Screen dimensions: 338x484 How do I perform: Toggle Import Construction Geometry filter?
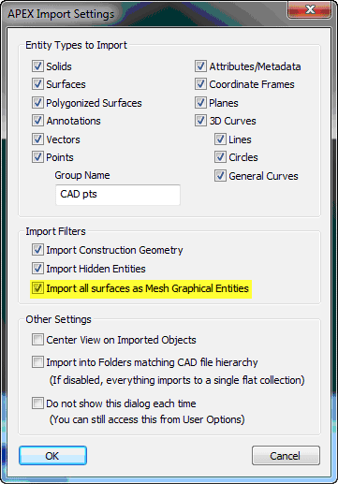coord(37,250)
